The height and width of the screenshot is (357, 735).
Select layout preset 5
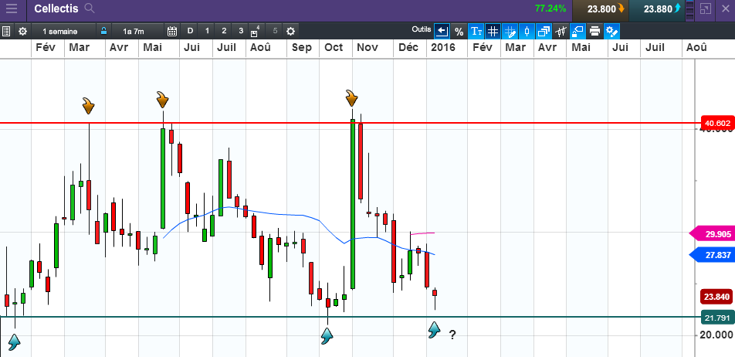click(x=275, y=32)
